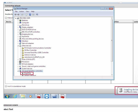The height and width of the screenshot is (112, 138).
Task: Click the first red toolbox taskbar icon
Action: (39, 96)
